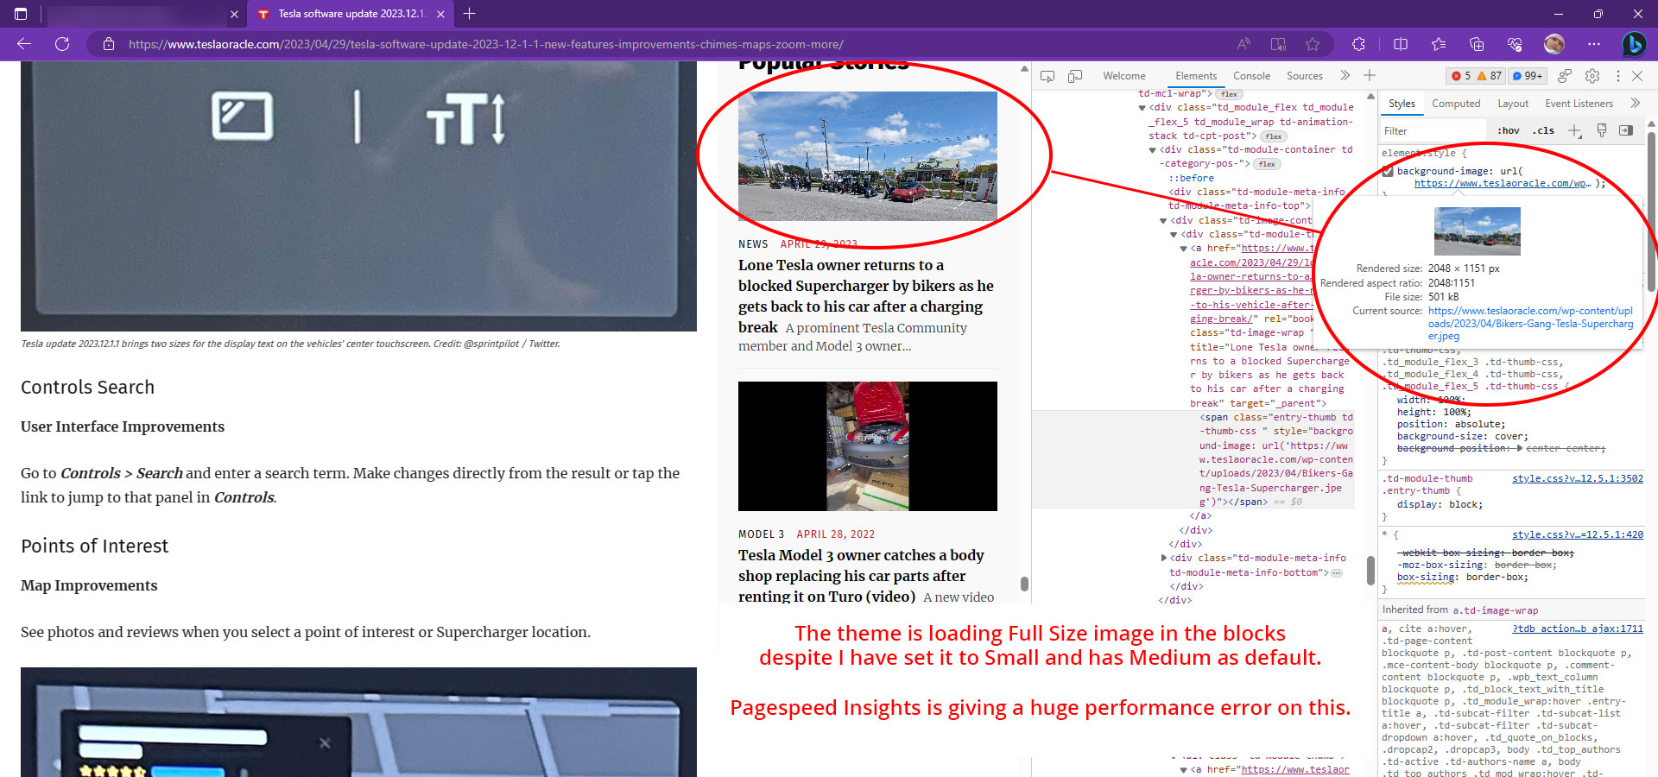This screenshot has height=777, width=1658.
Task: Click flex badge next to td-cpt-post
Action: (x=1273, y=136)
